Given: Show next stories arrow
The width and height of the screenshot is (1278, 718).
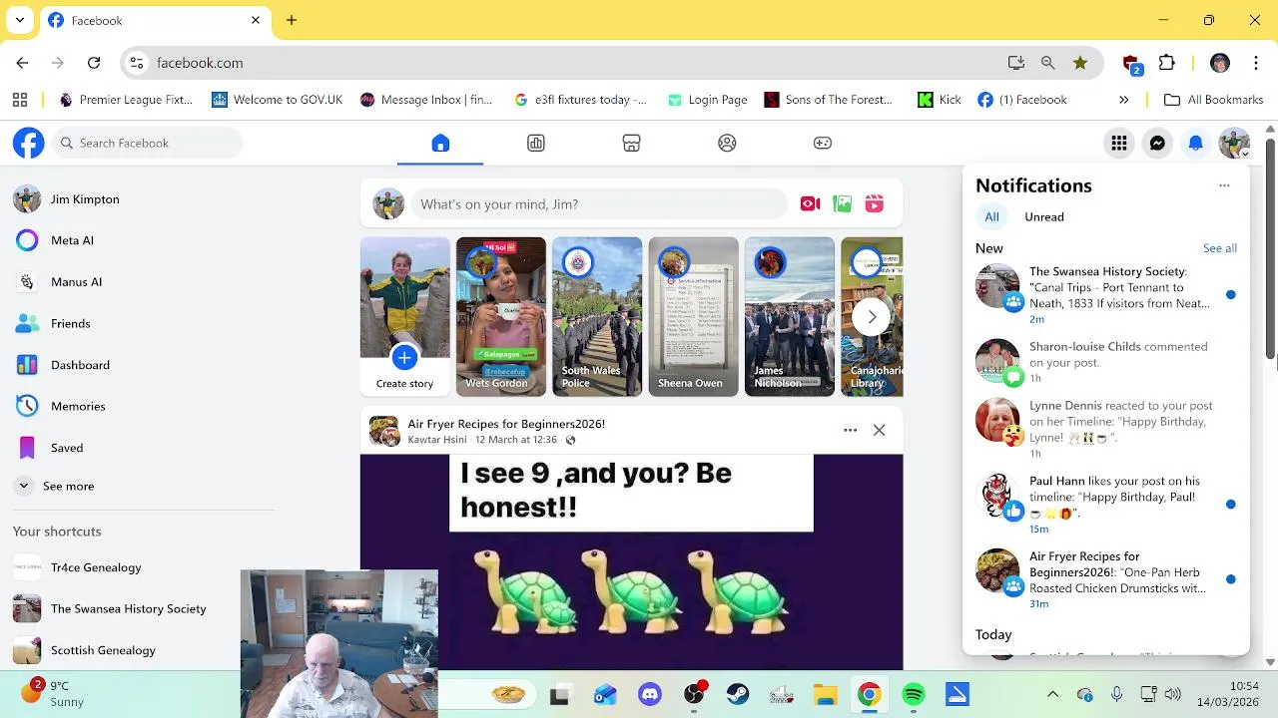Looking at the screenshot, I should (872, 317).
